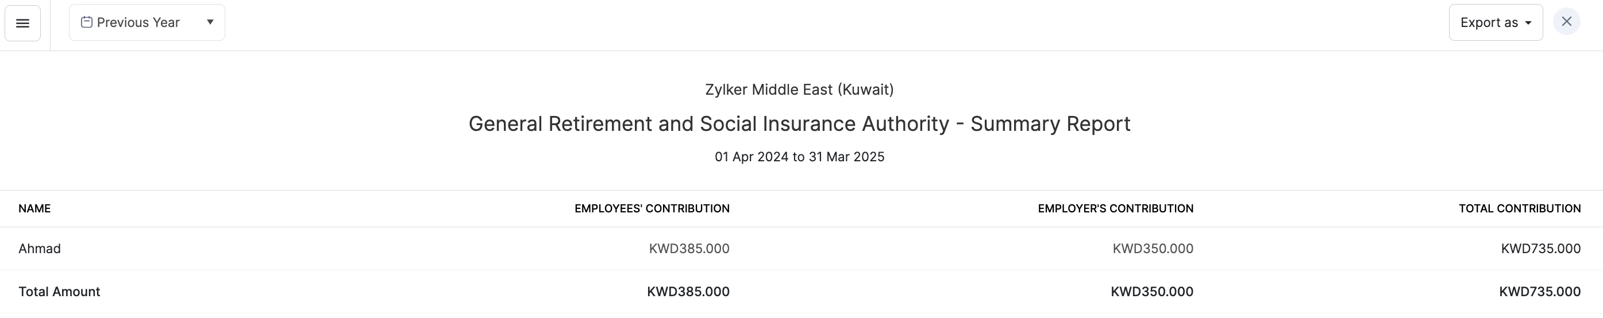This screenshot has width=1603, height=318.
Task: Click the 01 Apr 2024 to 31 Mar 2025 period
Action: (x=799, y=157)
